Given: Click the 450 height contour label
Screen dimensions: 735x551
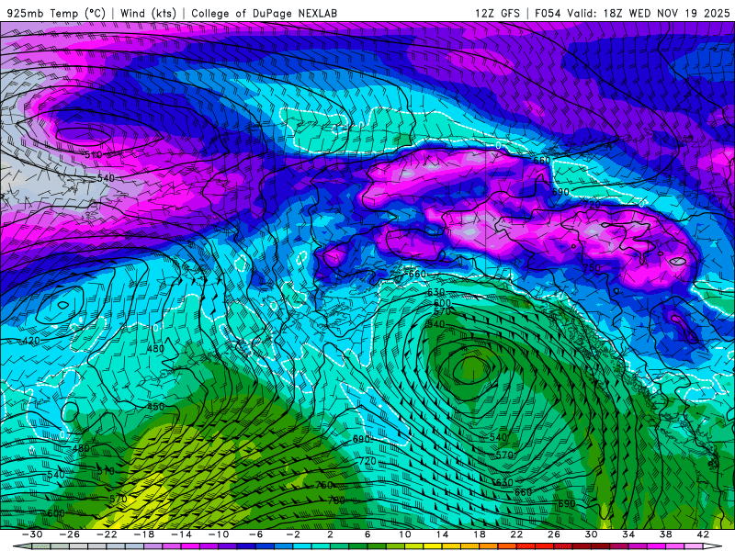Looking at the screenshot, I should (x=155, y=407).
